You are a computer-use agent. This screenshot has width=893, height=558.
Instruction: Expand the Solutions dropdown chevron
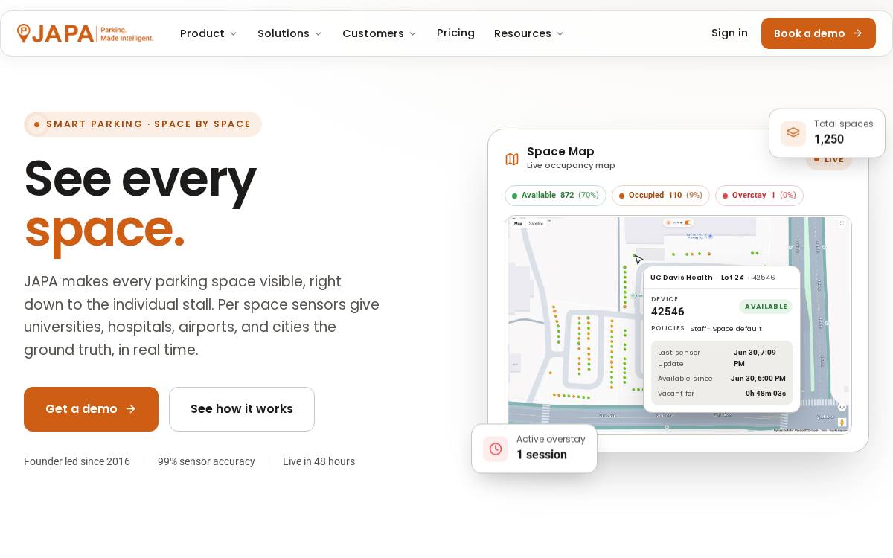coord(318,33)
